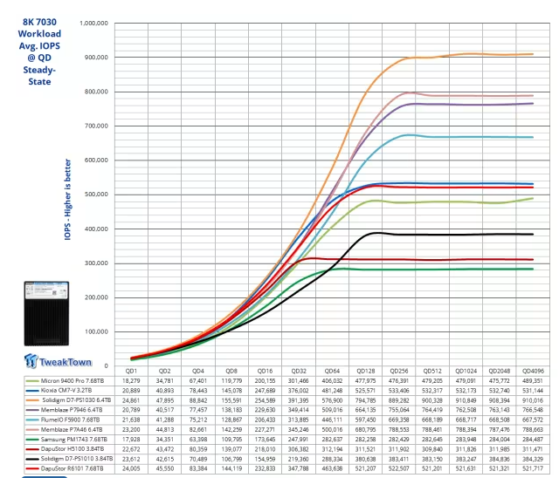Click the QD2048 column header

[x=500, y=372]
